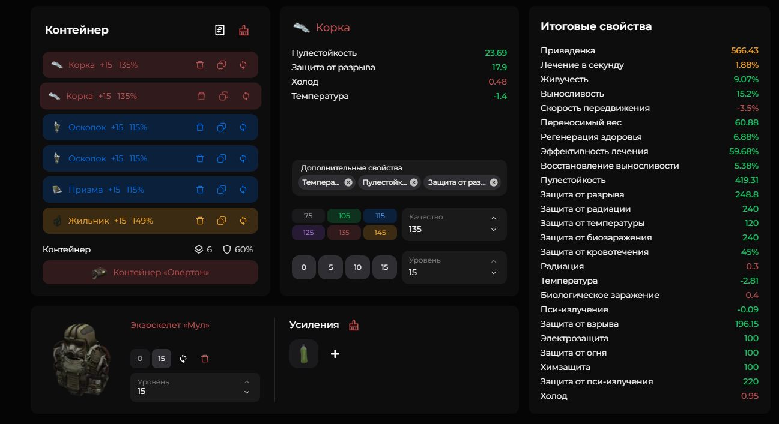
Task: Add a new boost with plus icon
Action: 335,354
